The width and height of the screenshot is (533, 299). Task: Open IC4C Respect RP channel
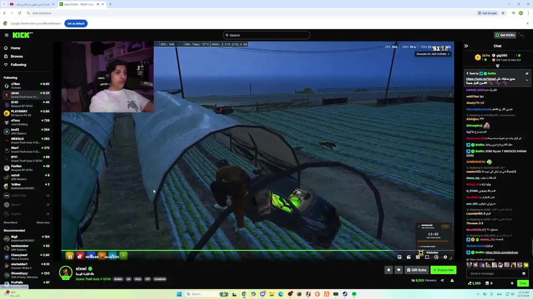point(27,104)
